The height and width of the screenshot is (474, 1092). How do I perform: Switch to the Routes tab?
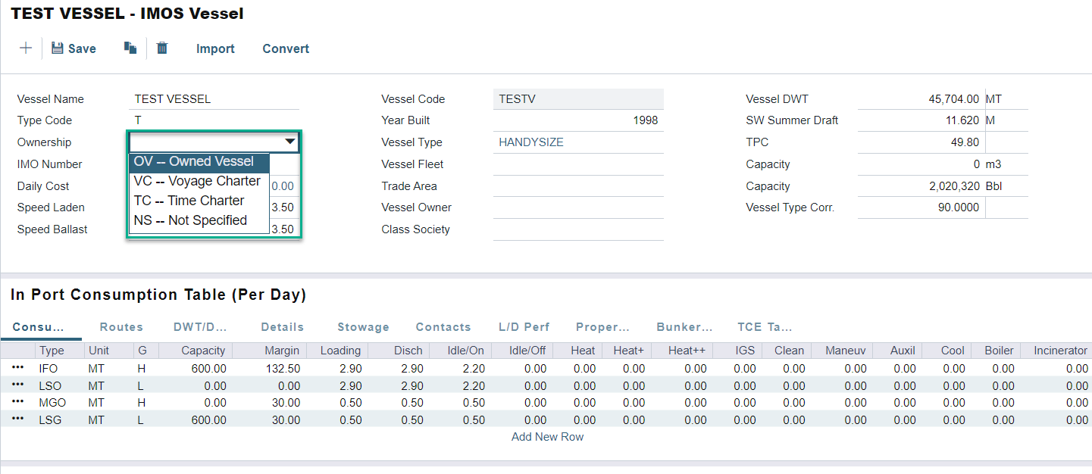[x=120, y=327]
